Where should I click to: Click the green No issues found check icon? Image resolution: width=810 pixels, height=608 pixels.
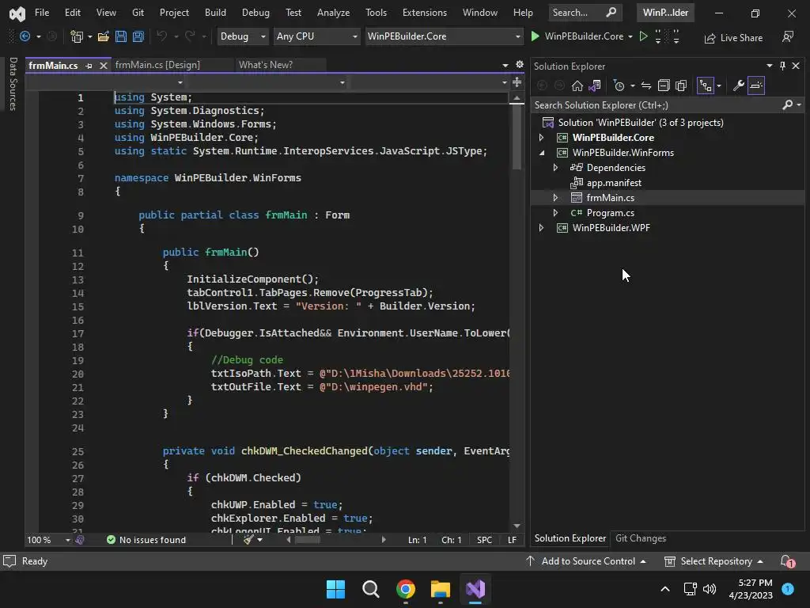[x=111, y=540]
